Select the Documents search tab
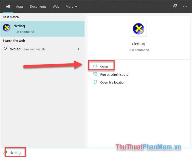 point(38,7)
